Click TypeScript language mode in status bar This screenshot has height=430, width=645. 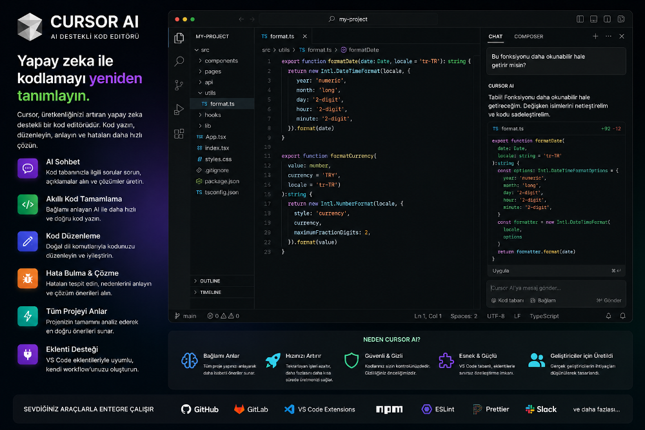pyautogui.click(x=544, y=316)
